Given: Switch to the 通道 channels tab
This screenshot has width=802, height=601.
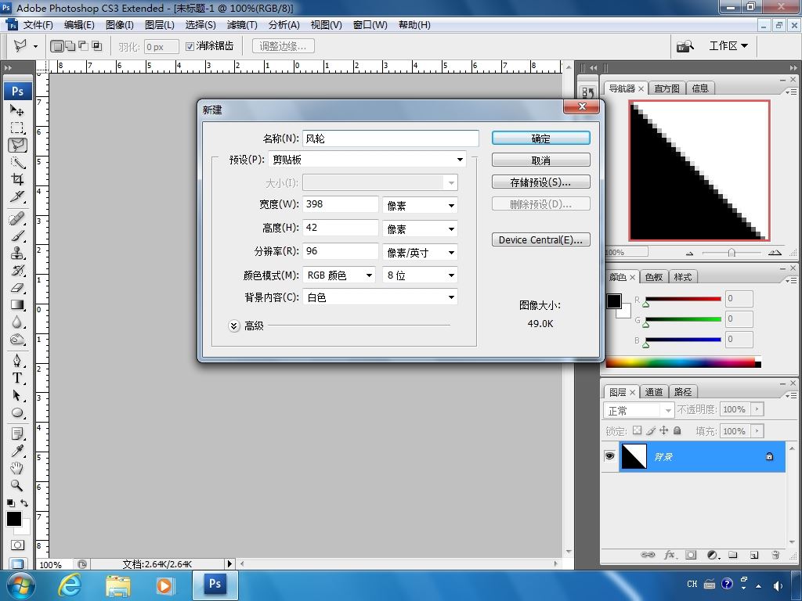Looking at the screenshot, I should click(654, 391).
